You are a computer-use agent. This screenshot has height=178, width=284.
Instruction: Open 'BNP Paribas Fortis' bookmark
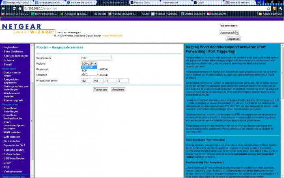coord(44,14)
